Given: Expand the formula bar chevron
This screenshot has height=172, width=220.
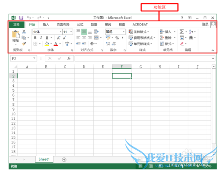Looking at the screenshot, I should tap(213, 58).
